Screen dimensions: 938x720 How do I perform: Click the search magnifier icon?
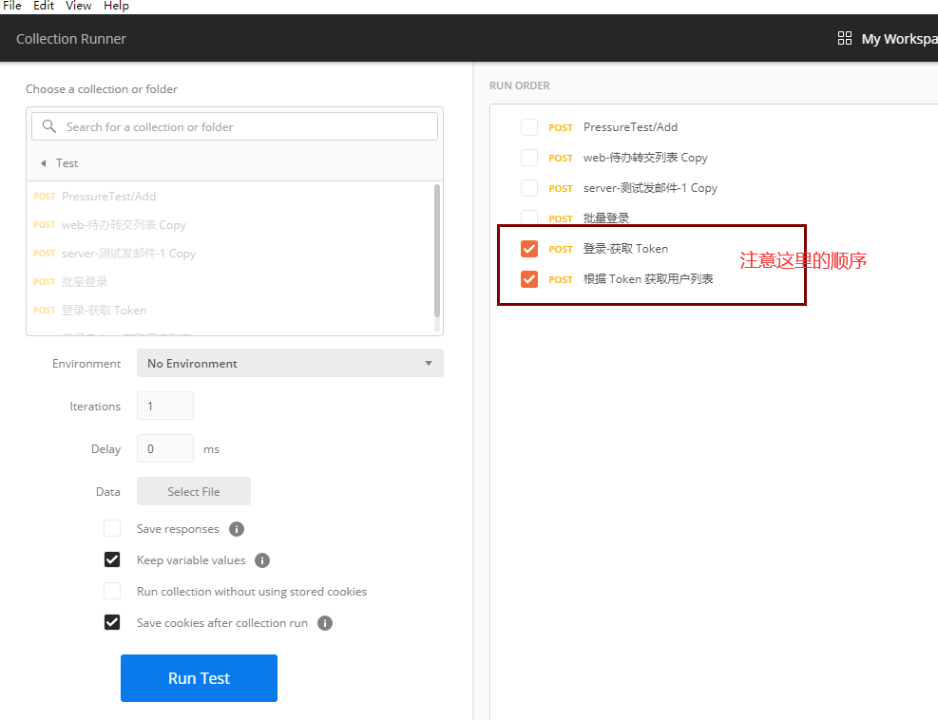click(x=49, y=126)
